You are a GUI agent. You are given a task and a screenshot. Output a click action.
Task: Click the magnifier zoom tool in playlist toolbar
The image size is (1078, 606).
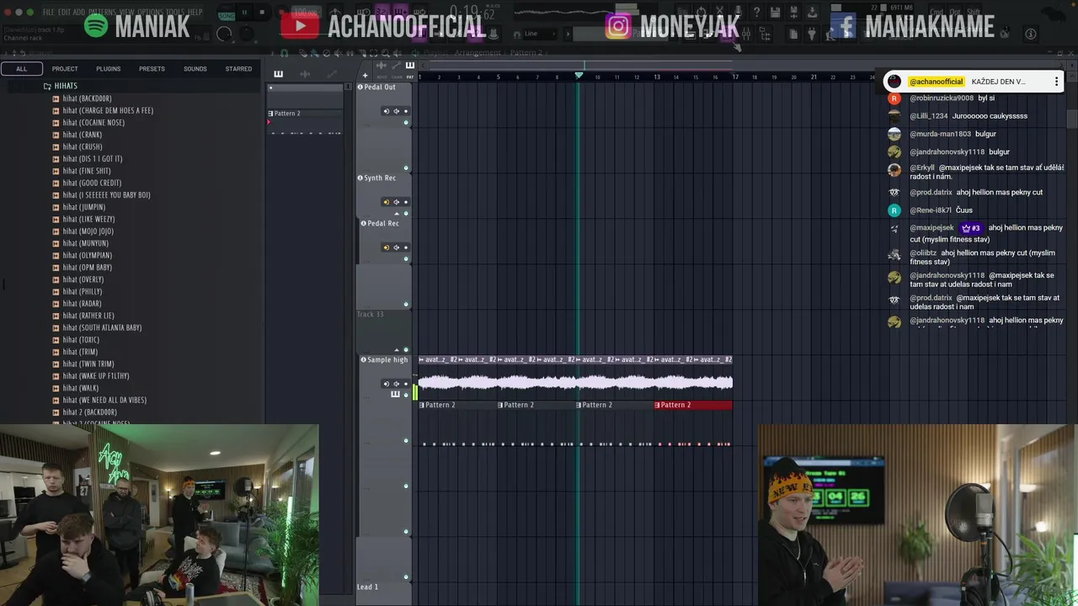click(386, 52)
